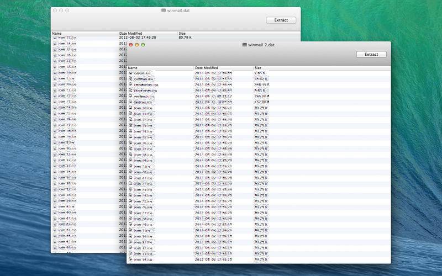Select file name icon 19.ico in back window
Screen dimensions: 442x276
[67, 73]
